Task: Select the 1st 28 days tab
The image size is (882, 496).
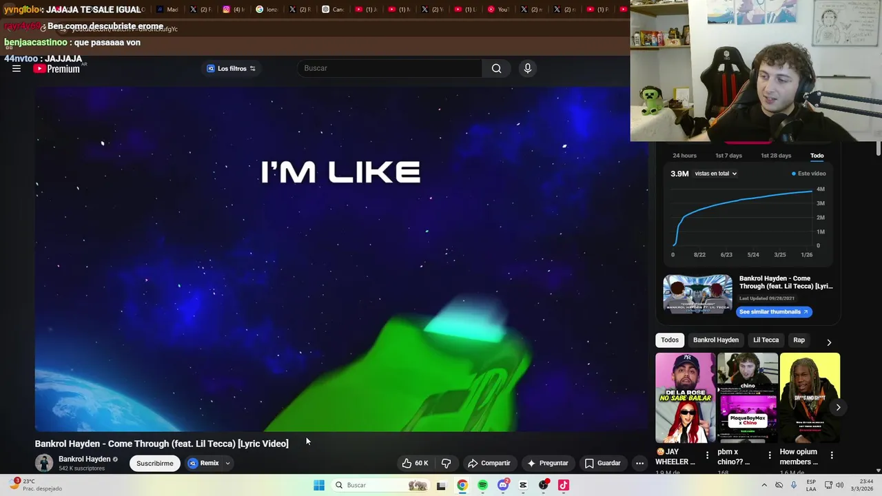Action: point(776,156)
